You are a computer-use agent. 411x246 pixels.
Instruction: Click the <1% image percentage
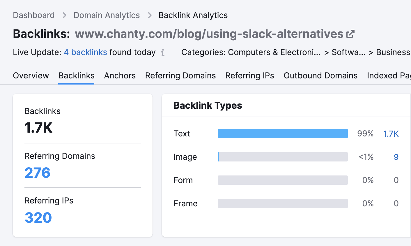[x=366, y=157]
